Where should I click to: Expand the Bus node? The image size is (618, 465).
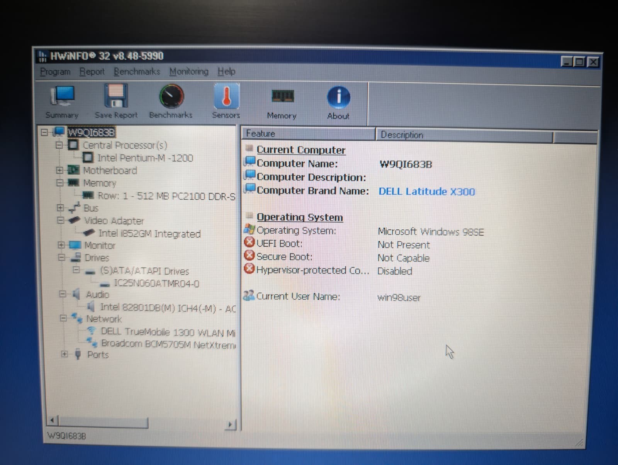click(60, 208)
